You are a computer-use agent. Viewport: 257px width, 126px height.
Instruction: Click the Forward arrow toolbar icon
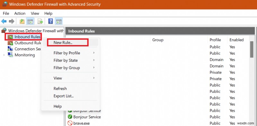[x=12, y=21]
